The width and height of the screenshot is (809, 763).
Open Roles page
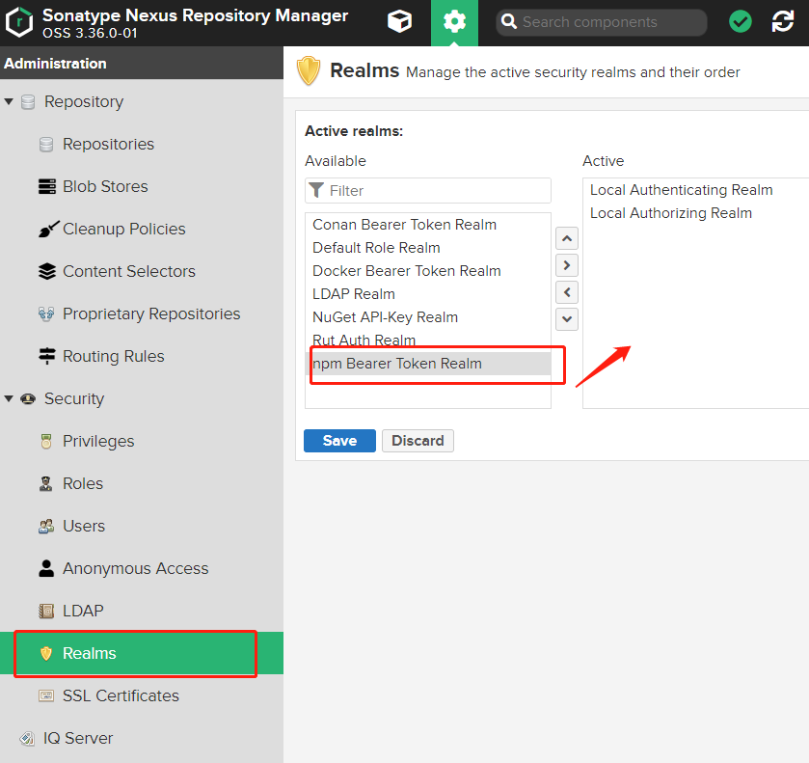[83, 483]
